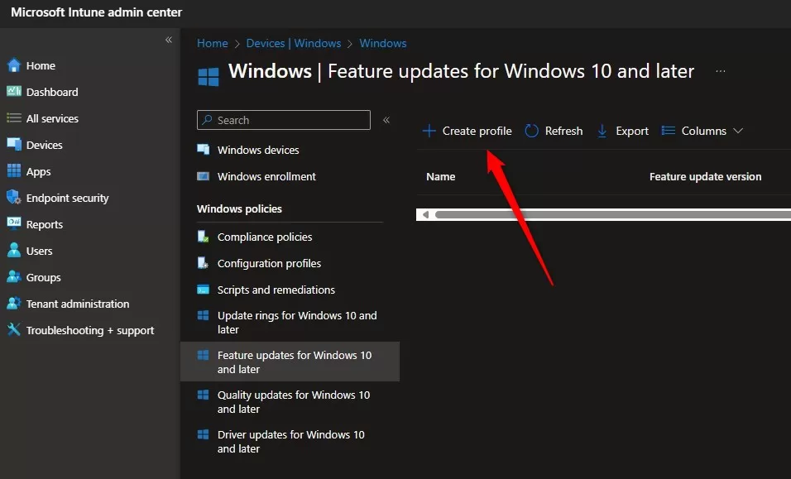Click the horizontal scrollbar thumb under the table
This screenshot has height=479, width=791.
point(613,215)
